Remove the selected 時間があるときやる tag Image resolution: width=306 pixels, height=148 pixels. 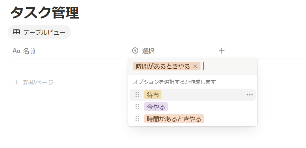[x=195, y=66]
